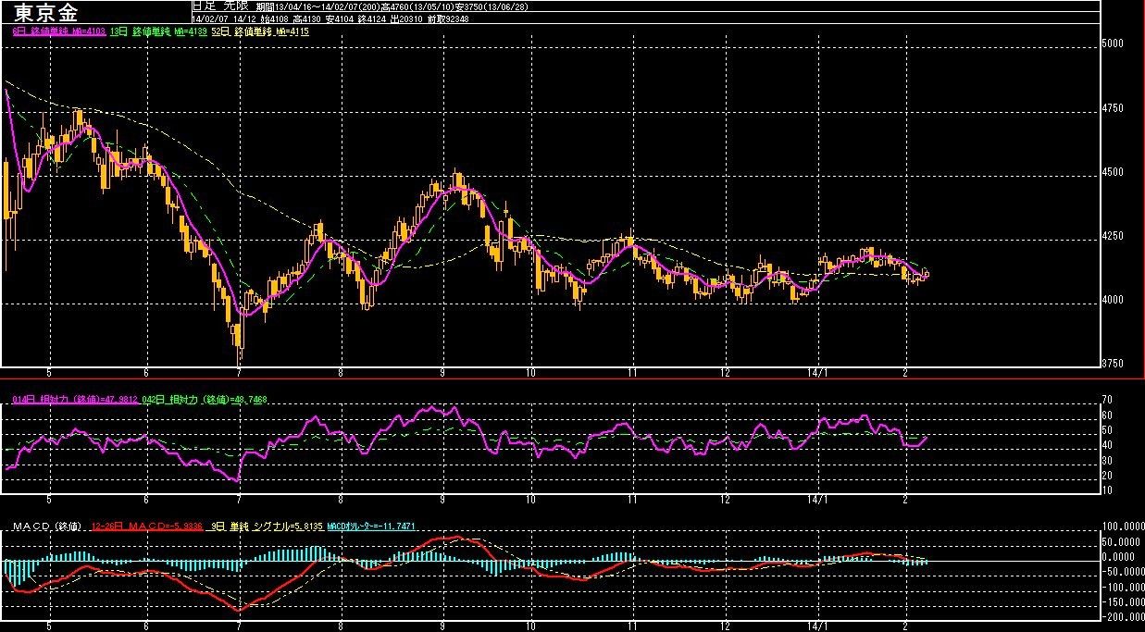The image size is (1145, 632).
Task: Click month 9 label under the price chart
Action: (x=442, y=372)
